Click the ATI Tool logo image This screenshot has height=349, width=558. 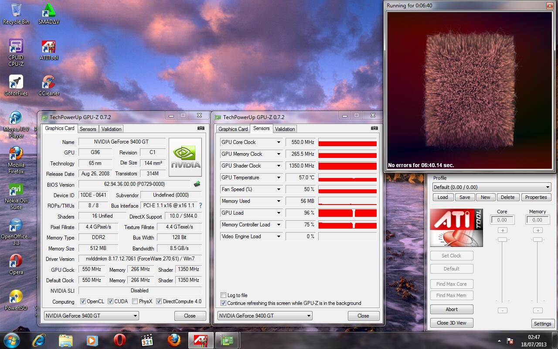point(456,228)
